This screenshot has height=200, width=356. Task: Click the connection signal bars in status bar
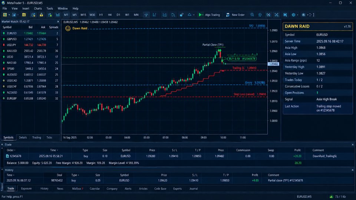pos(331,197)
